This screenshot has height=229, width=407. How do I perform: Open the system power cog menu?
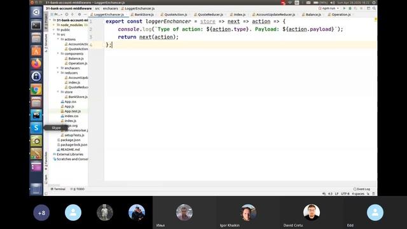[374, 3]
